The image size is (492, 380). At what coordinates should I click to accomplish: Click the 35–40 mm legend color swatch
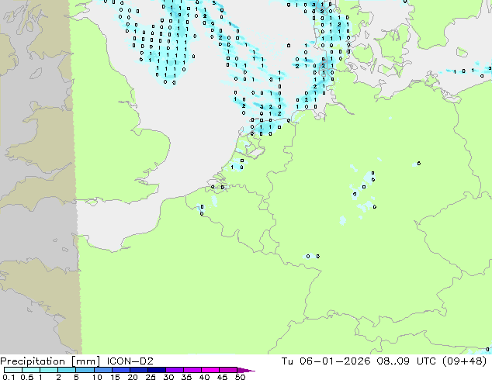[192, 370]
